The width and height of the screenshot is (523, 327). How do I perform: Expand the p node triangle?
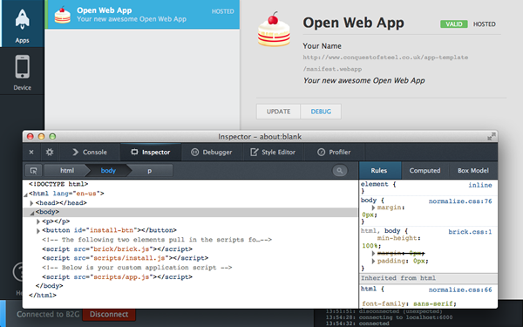click(x=38, y=221)
